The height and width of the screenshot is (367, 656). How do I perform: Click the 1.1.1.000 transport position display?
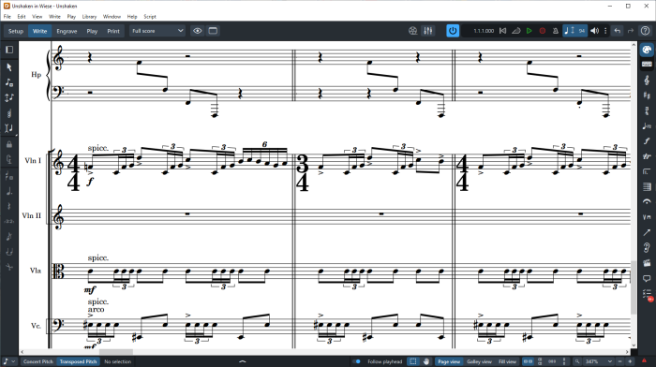pos(484,31)
